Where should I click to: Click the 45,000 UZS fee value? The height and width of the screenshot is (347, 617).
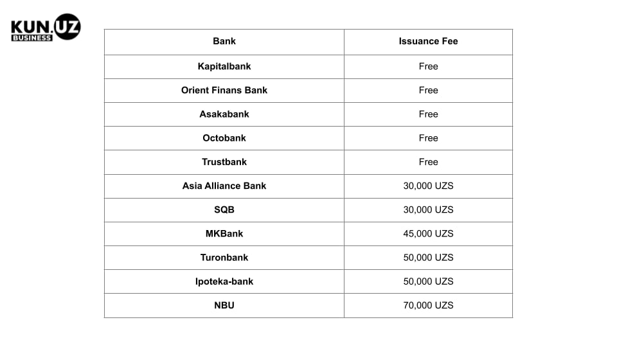tap(428, 233)
